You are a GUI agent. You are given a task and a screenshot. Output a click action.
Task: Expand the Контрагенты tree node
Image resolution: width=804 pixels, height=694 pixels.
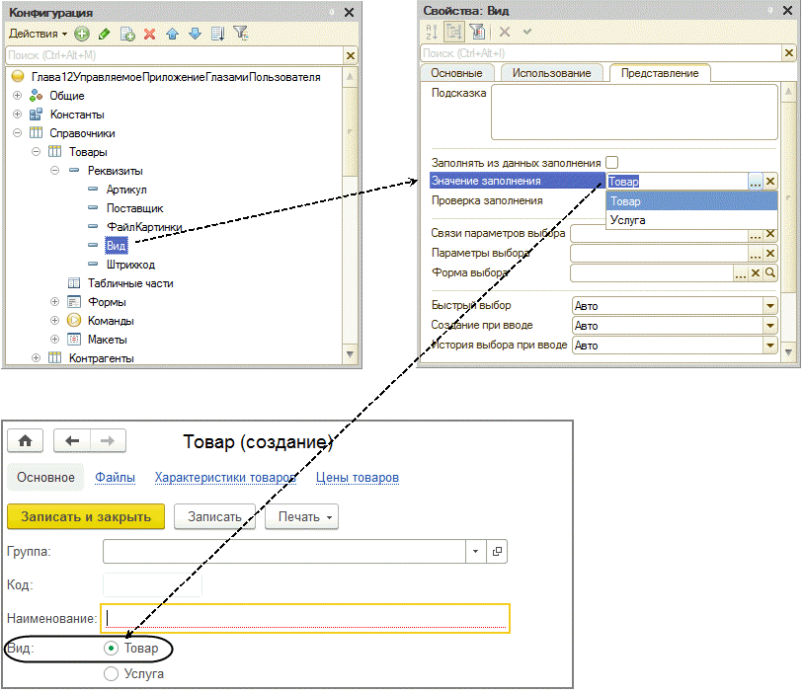[x=36, y=357]
